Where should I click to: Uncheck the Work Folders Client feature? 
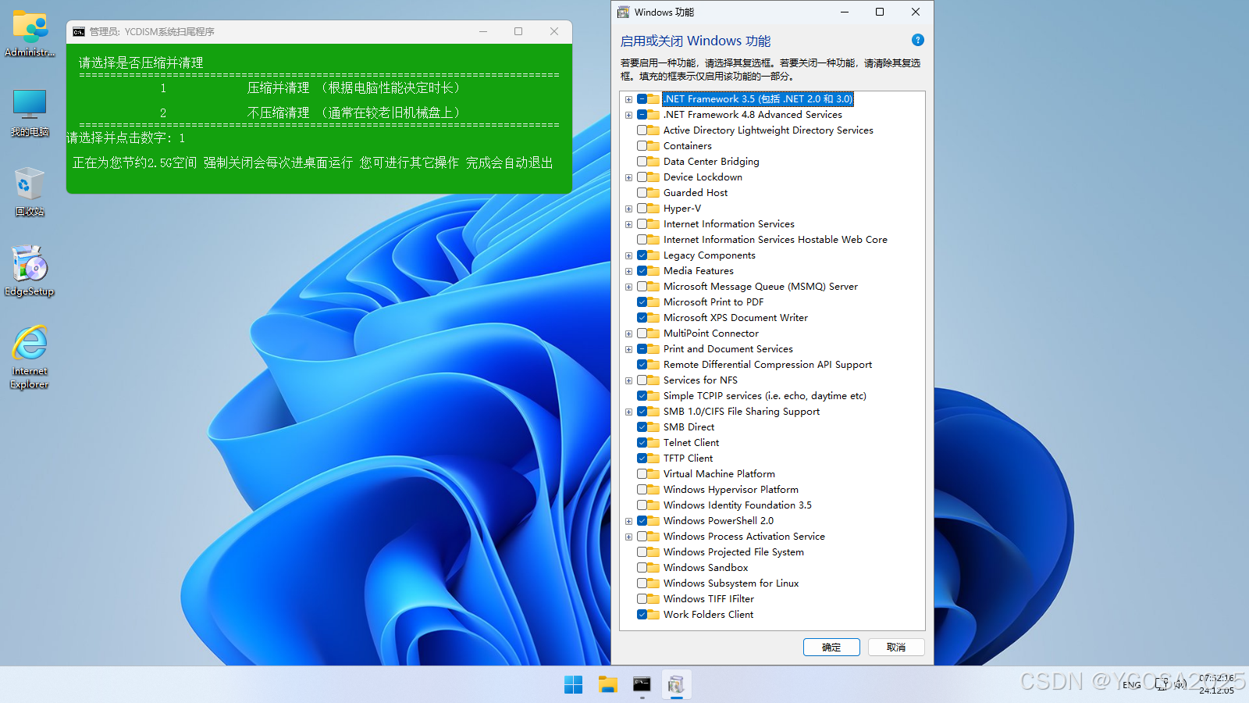click(642, 615)
